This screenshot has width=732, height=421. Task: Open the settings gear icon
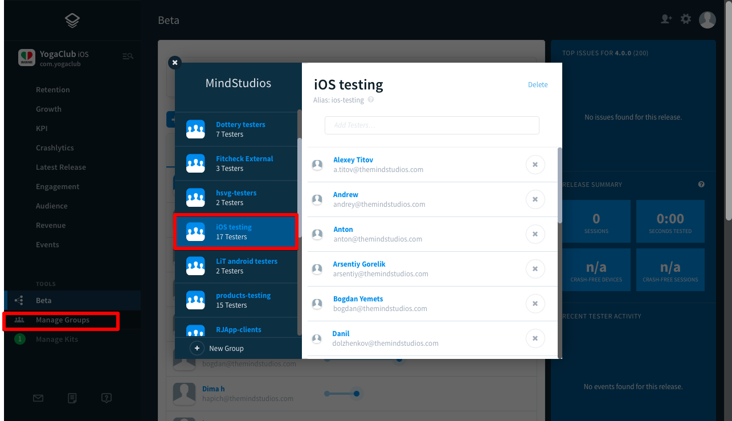tap(686, 19)
